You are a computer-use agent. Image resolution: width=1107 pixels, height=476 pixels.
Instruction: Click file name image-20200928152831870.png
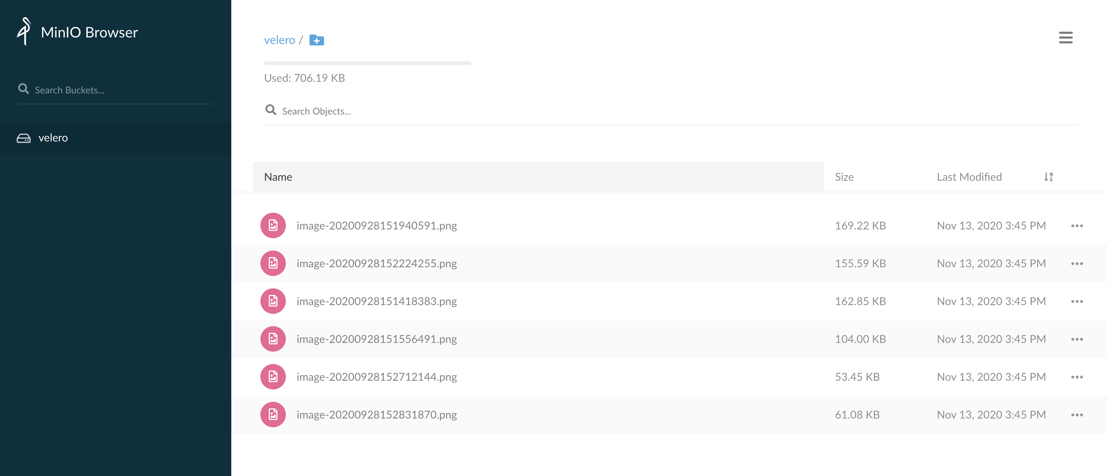[x=376, y=415]
